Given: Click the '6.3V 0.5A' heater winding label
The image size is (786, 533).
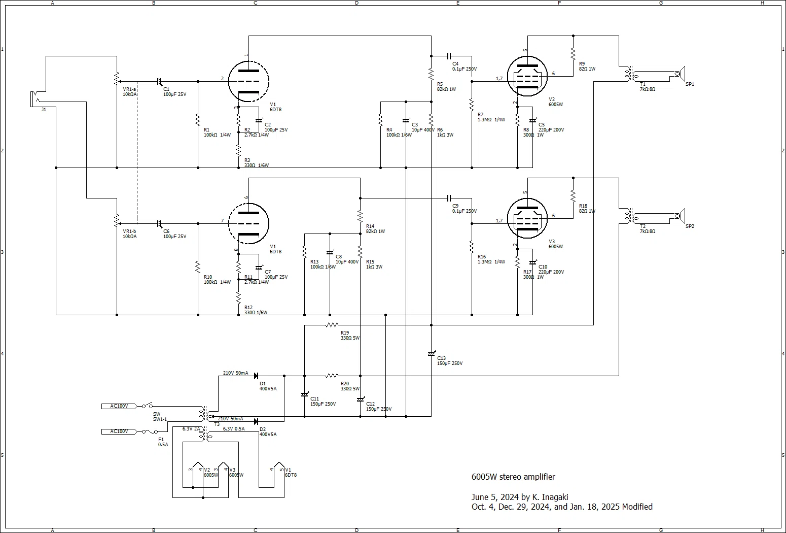Looking at the screenshot, I should pyautogui.click(x=234, y=429).
